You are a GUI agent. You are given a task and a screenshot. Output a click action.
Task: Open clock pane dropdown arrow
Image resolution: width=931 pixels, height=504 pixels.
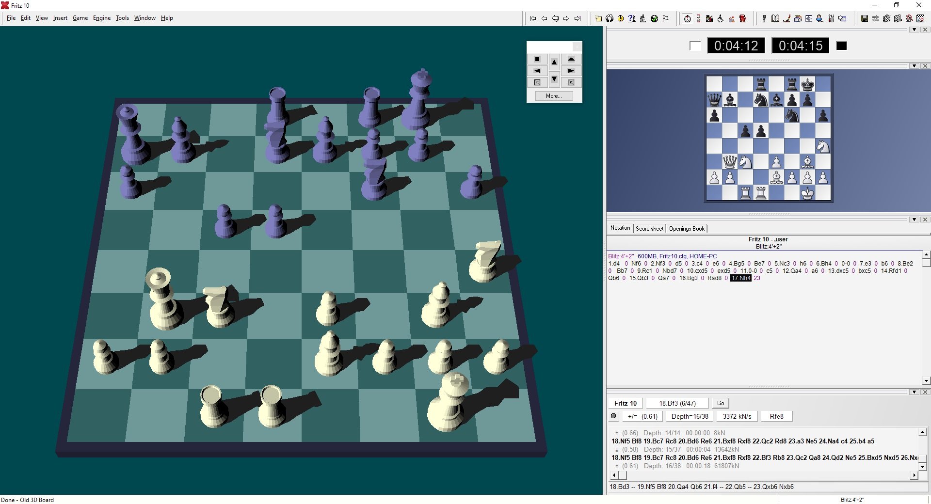(x=915, y=30)
